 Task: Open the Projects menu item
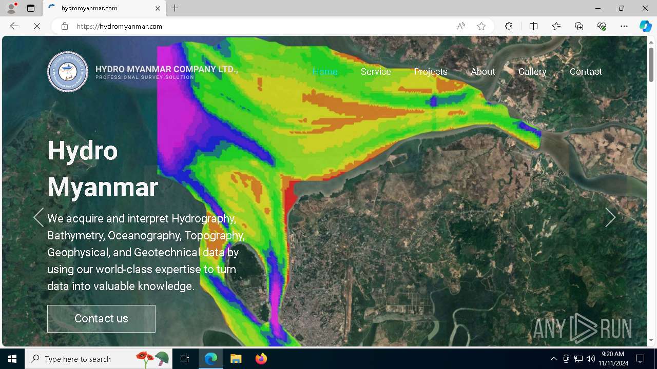[431, 72]
